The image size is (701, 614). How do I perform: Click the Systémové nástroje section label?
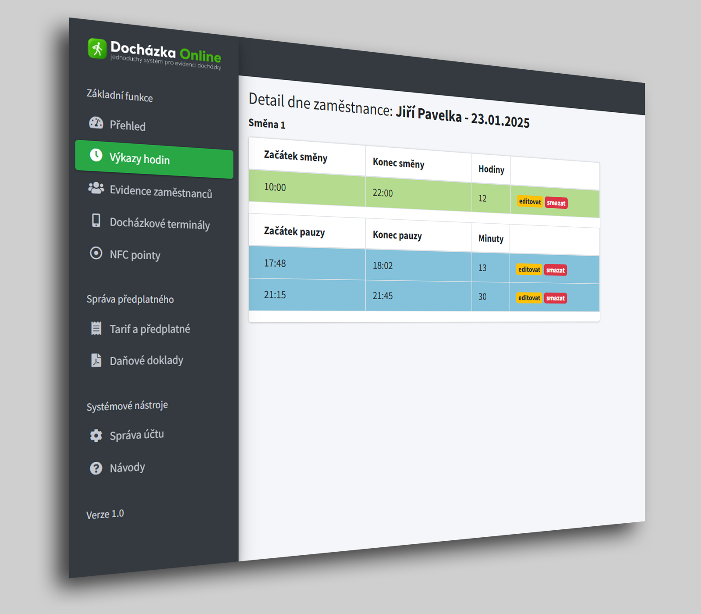pos(127,406)
